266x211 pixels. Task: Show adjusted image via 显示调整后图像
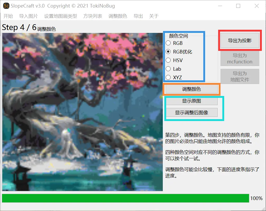pos(192,112)
